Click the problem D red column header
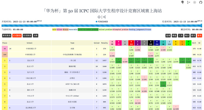This screenshot has height=110, width=204. [131, 43]
